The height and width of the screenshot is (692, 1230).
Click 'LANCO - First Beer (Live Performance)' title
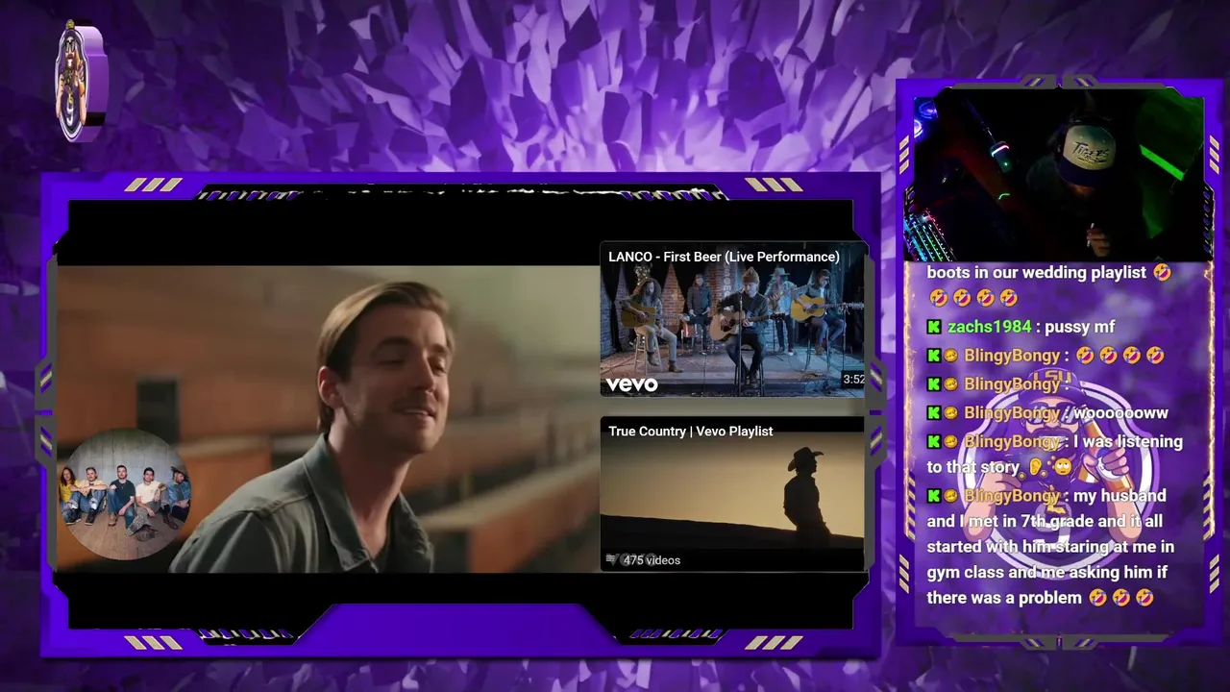coord(724,257)
